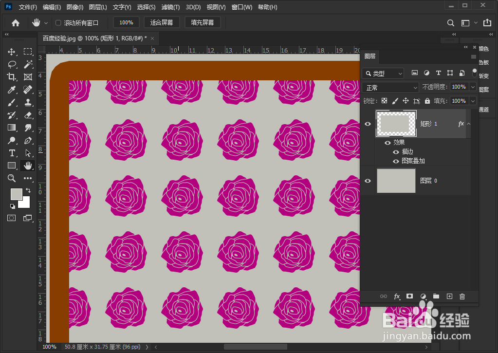Viewport: 498px width, 353px height.
Task: Select the Zoom tool in toolbox
Action: point(12,178)
